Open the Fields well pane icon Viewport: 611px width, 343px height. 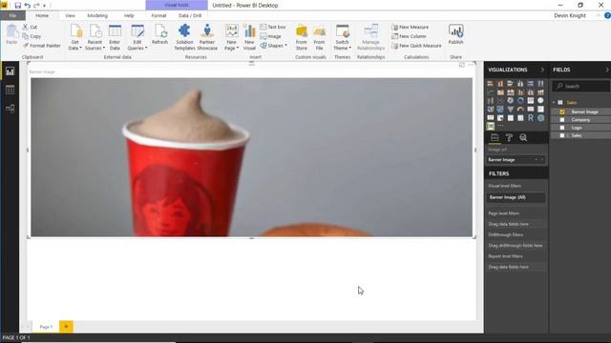pos(495,137)
